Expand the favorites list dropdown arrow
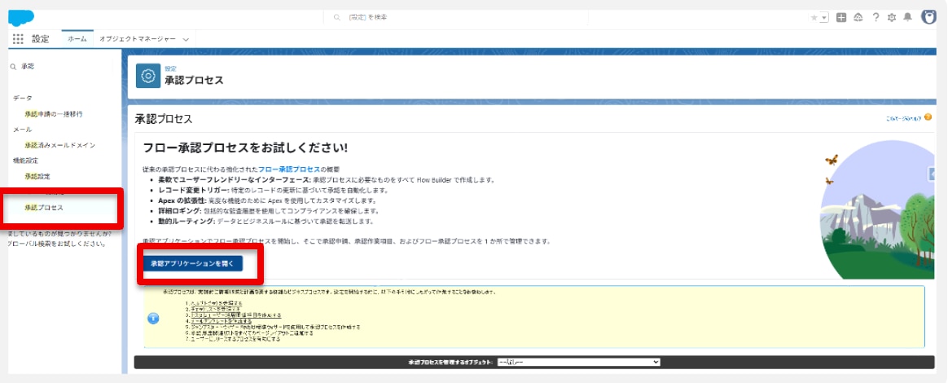Viewport: 948px width, 383px height. point(824,18)
